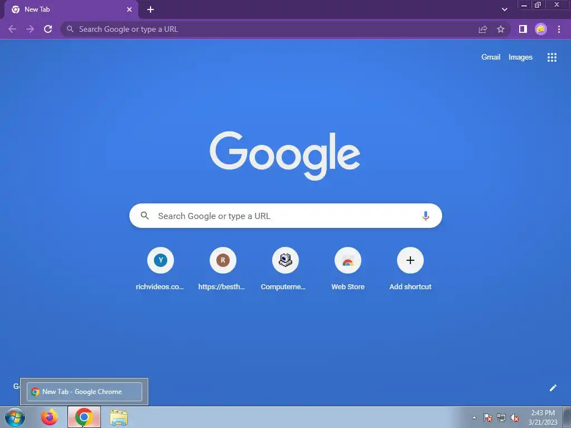This screenshot has width=571, height=428.
Task: Click the magnifier icon in the Google search box
Action: (x=144, y=216)
